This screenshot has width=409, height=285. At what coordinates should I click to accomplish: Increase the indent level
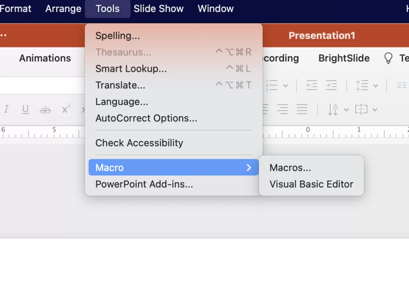click(x=331, y=85)
